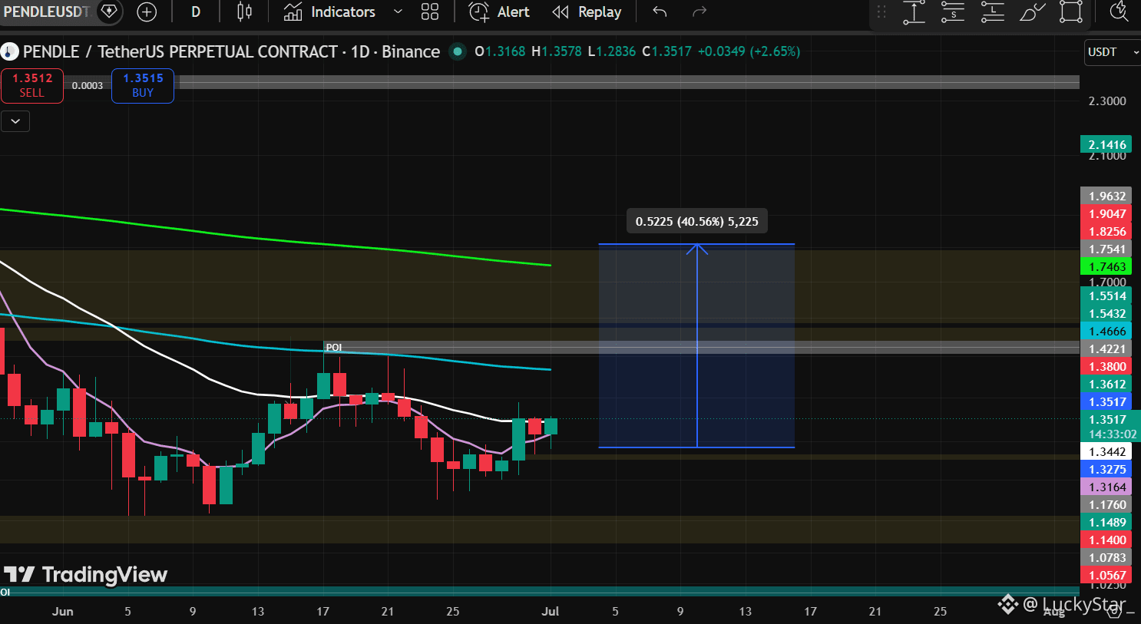Open the D time interval menu

[x=196, y=12]
